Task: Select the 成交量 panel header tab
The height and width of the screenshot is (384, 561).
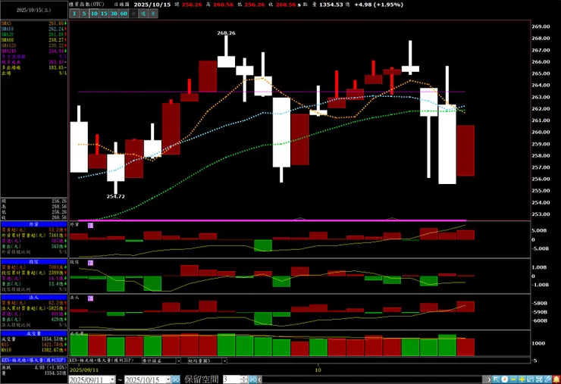Action: click(x=34, y=333)
